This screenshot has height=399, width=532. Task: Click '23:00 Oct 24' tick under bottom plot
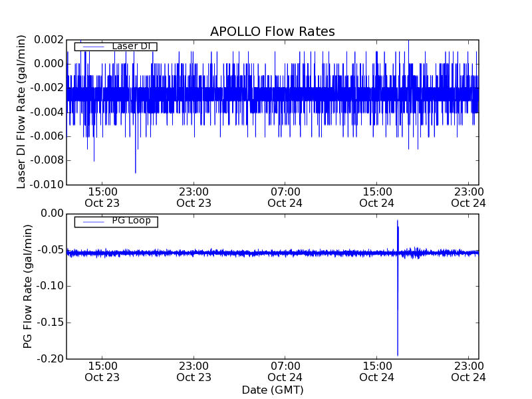point(469,371)
